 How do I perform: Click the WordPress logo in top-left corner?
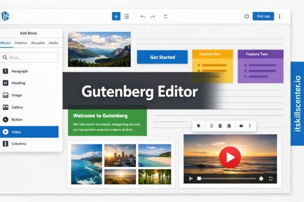[x=6, y=16]
